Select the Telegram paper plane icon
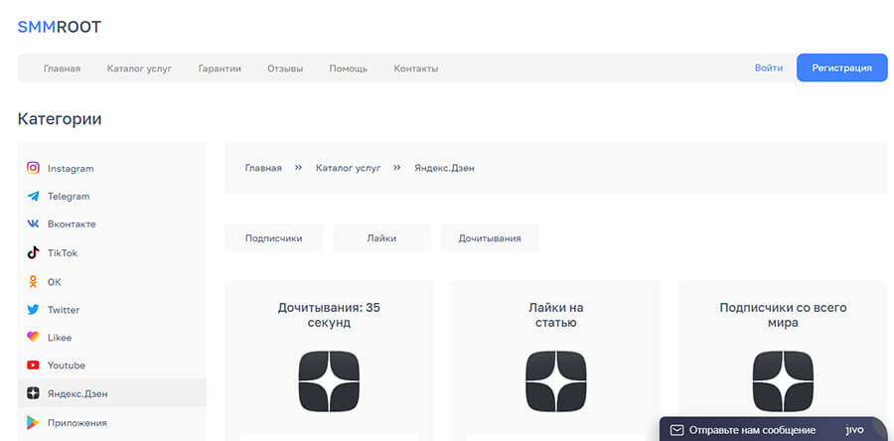 point(33,197)
